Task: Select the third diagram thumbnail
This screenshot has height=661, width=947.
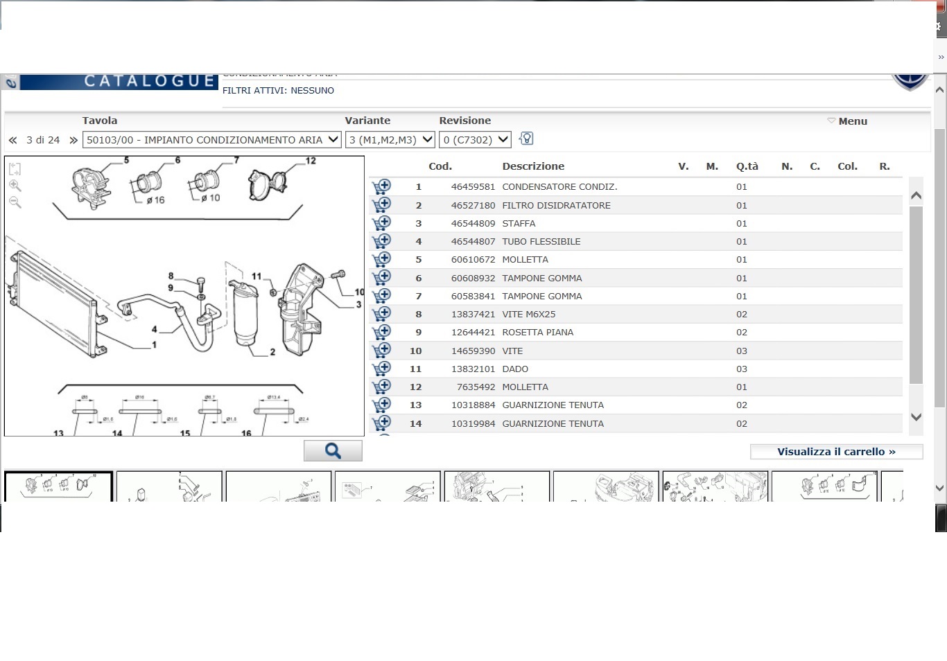Action: pyautogui.click(x=279, y=486)
